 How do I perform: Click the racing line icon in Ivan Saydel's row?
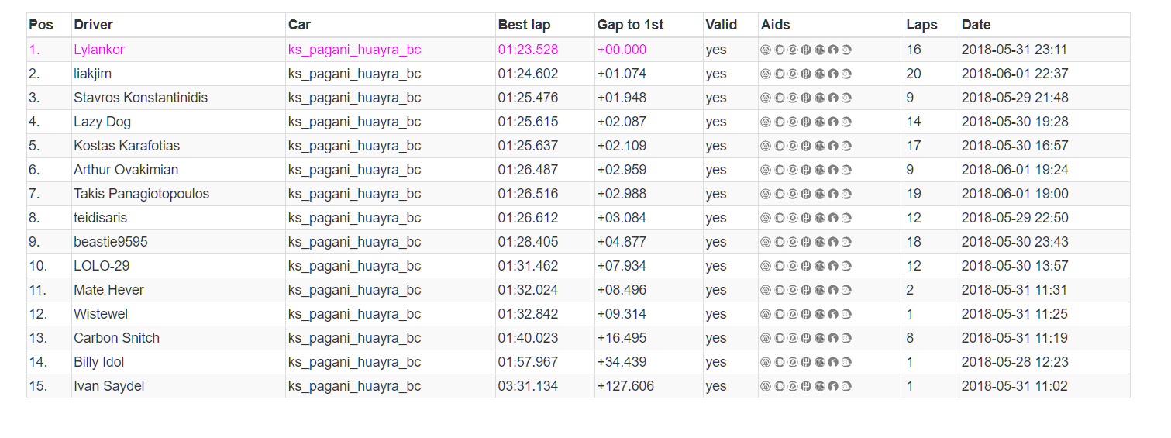coord(833,386)
